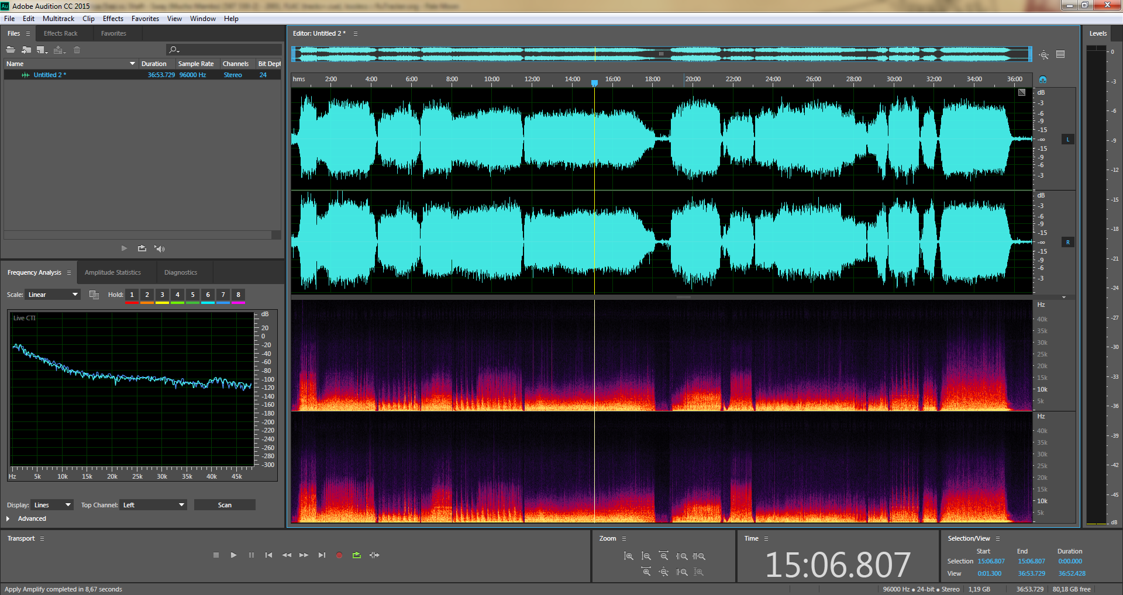The width and height of the screenshot is (1123, 595).
Task: Click the Import File icon in Files panel
Action: 26,50
